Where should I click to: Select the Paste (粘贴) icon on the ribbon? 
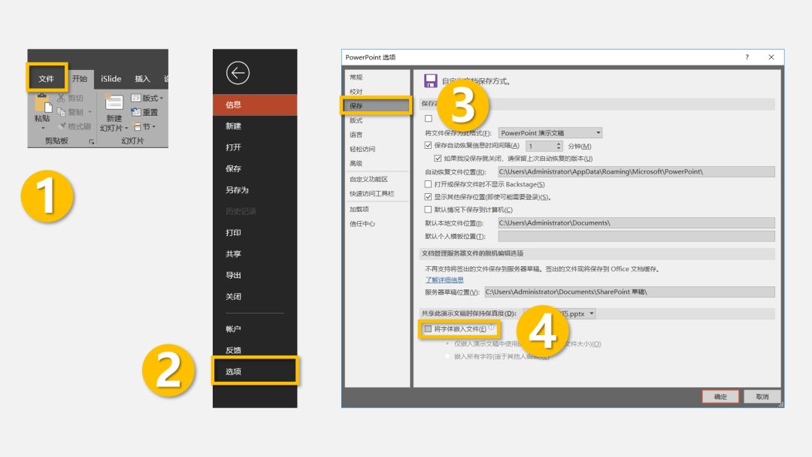tap(43, 105)
